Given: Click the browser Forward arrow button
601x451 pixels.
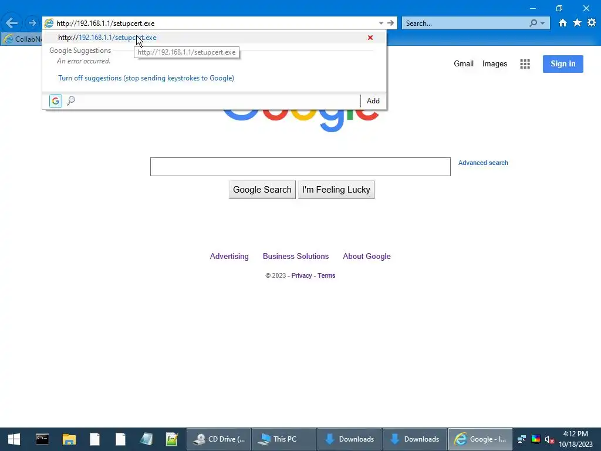Looking at the screenshot, I should click(x=32, y=23).
